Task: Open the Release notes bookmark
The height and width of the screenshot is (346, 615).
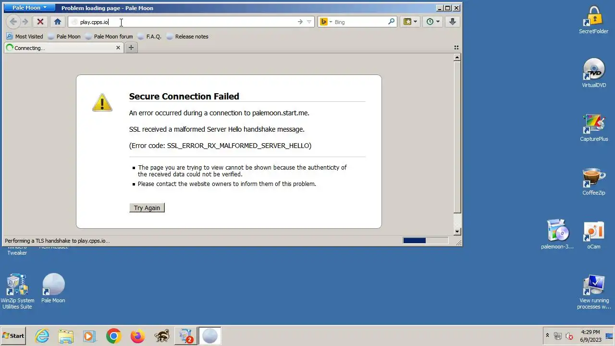Action: 187,37
